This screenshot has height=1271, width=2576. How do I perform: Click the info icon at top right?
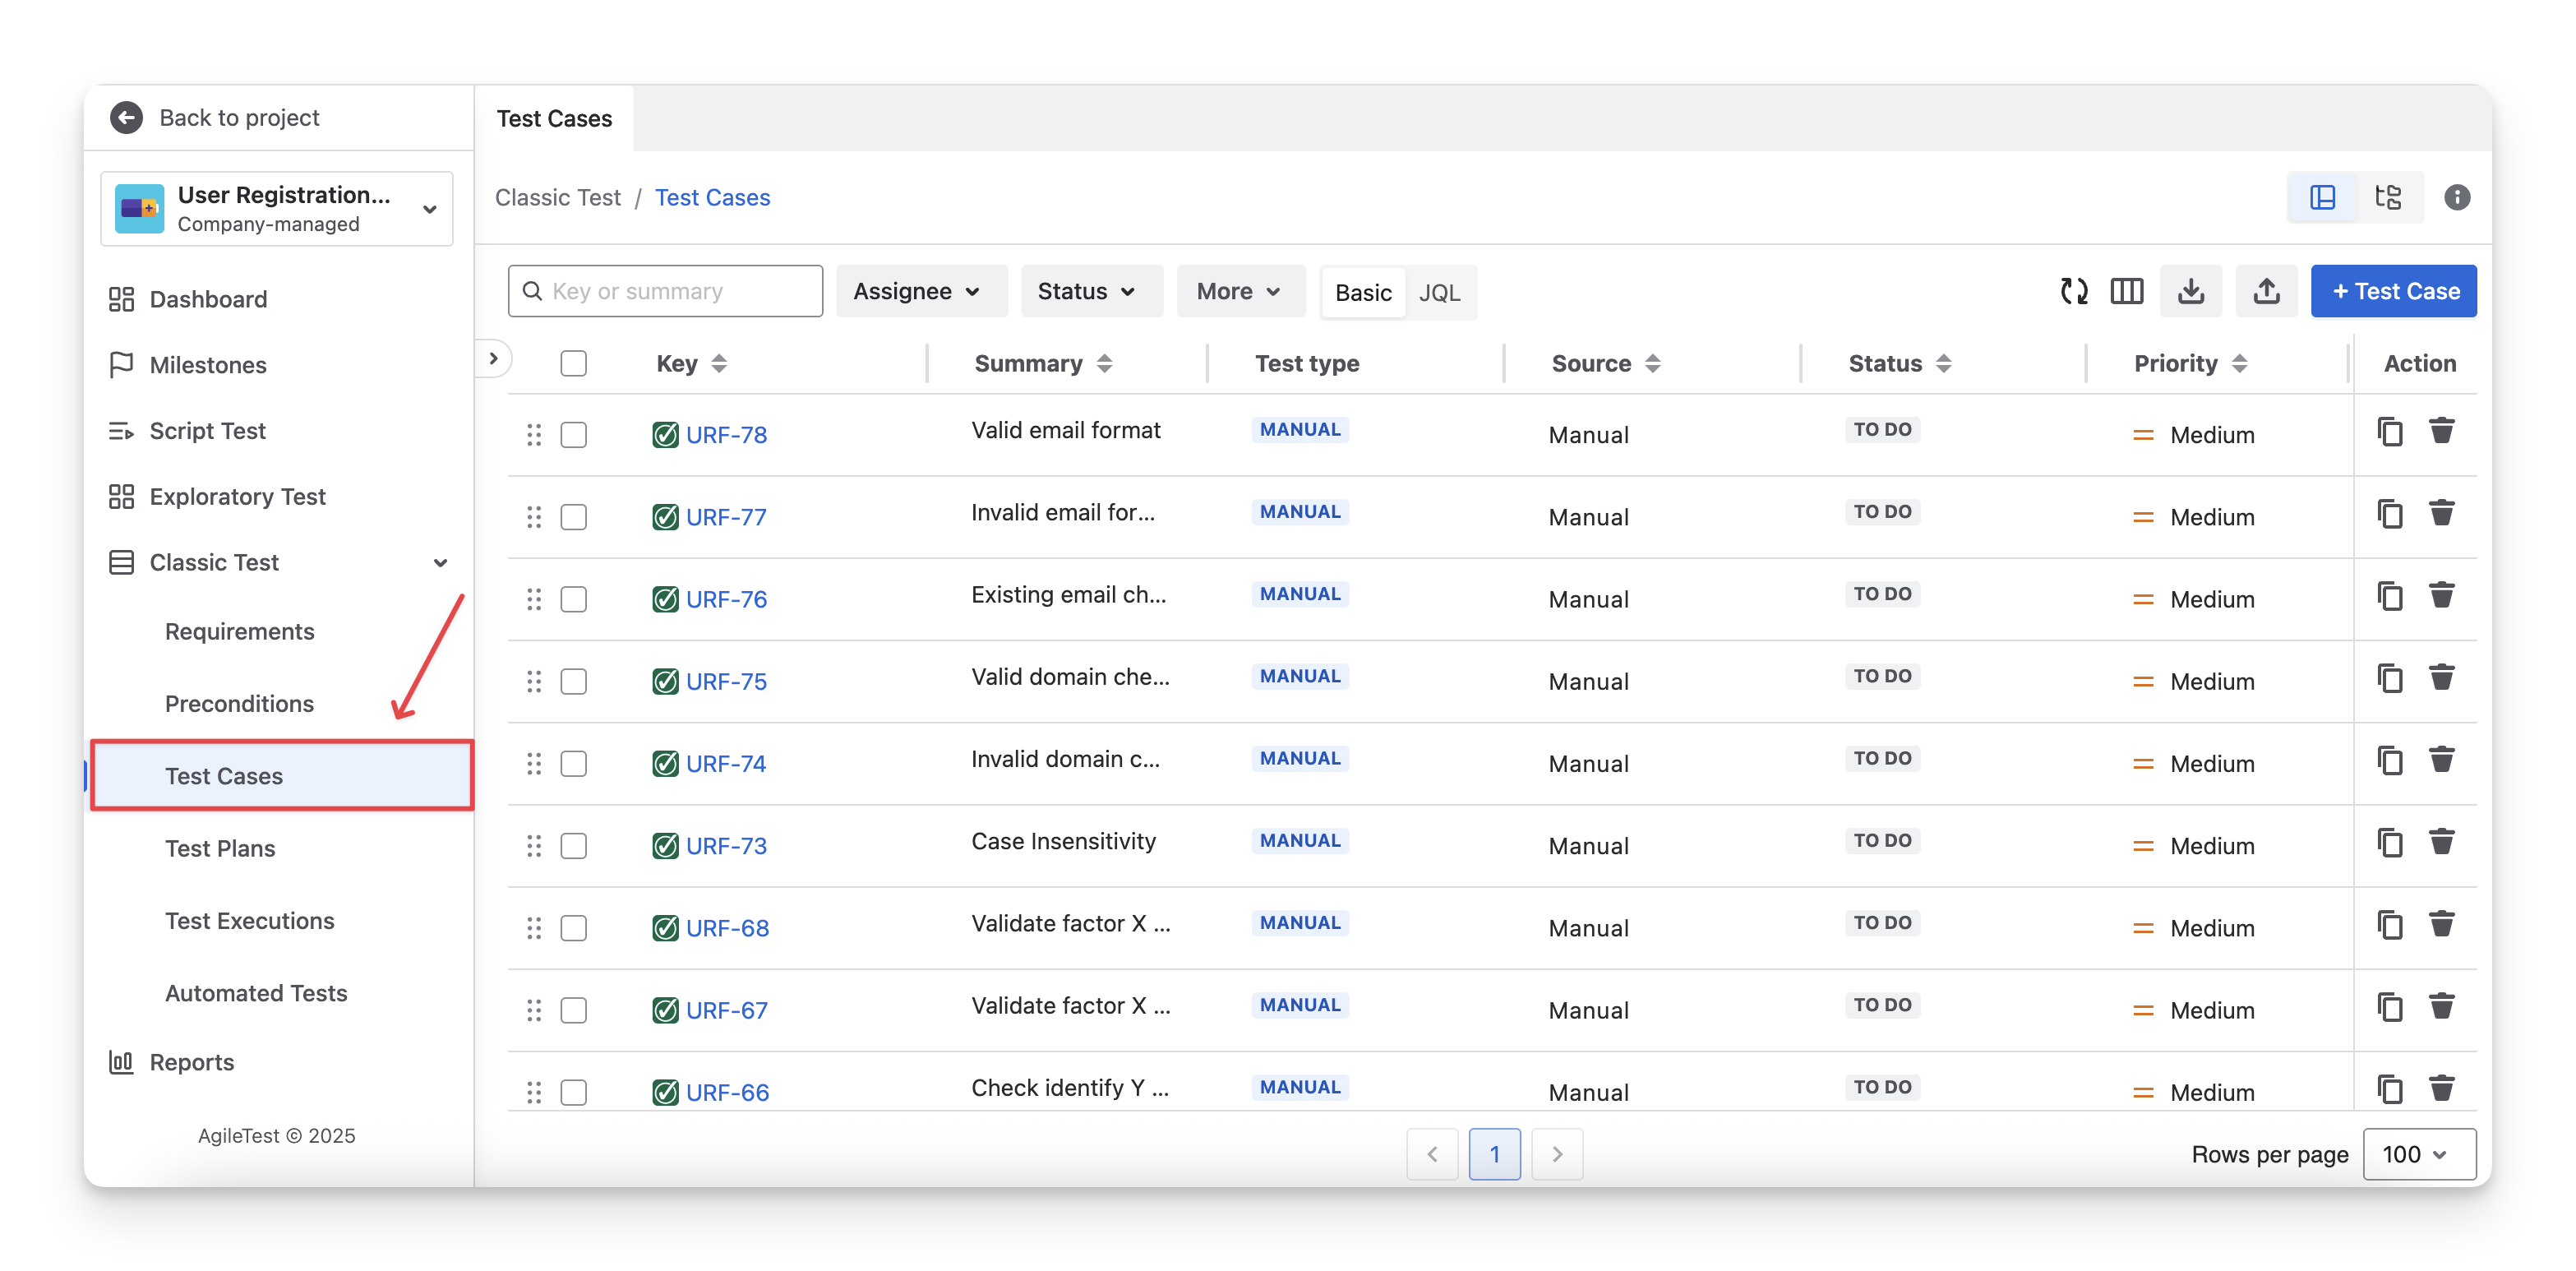click(2456, 197)
